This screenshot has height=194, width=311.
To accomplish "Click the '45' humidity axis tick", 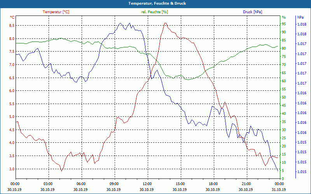I will [x=284, y=105].
